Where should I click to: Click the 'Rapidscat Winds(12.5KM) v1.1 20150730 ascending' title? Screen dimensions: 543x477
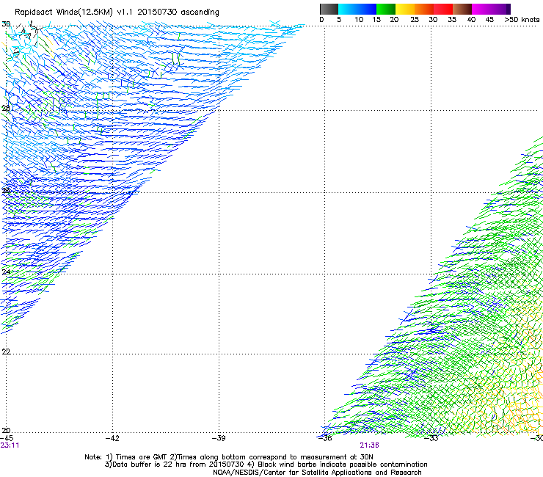[117, 12]
